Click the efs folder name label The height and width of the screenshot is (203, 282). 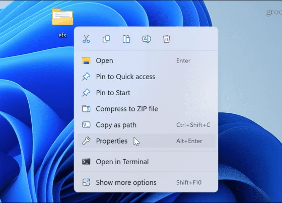coord(62,35)
